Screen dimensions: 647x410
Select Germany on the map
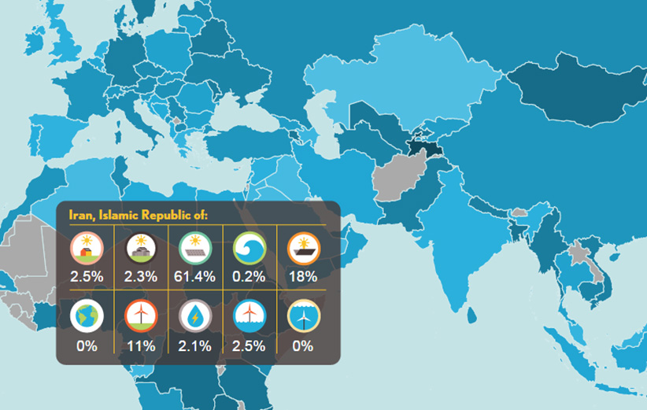pyautogui.click(x=124, y=62)
